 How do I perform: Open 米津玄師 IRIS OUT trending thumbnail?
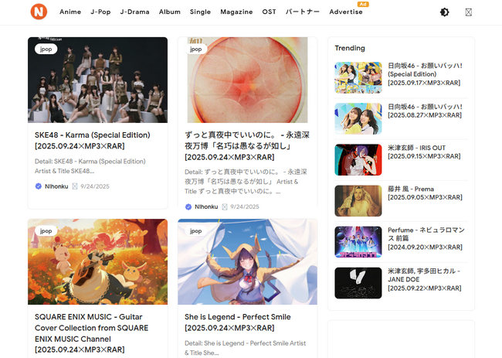[358, 159]
